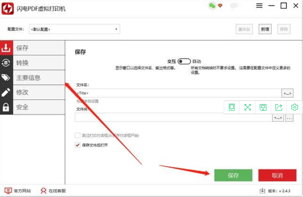Open filename token inserter <...> button
Screen dimensions: 303x197
pos(287,93)
